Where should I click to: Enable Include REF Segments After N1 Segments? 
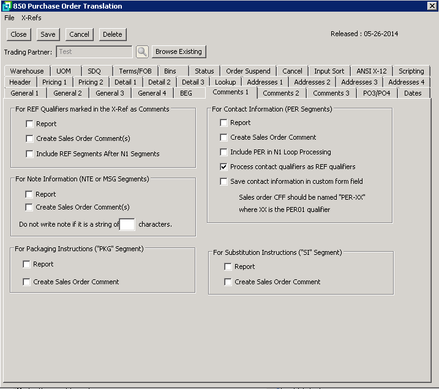point(29,154)
